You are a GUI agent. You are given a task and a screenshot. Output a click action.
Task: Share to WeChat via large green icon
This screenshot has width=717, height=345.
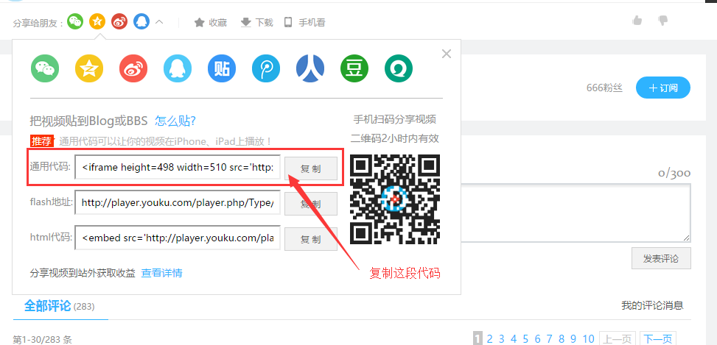tap(45, 68)
